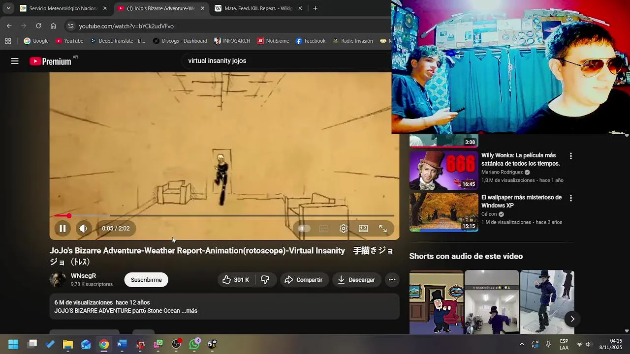The height and width of the screenshot is (354, 630).
Task: Close the Wikipedia tab
Action: 300,8
